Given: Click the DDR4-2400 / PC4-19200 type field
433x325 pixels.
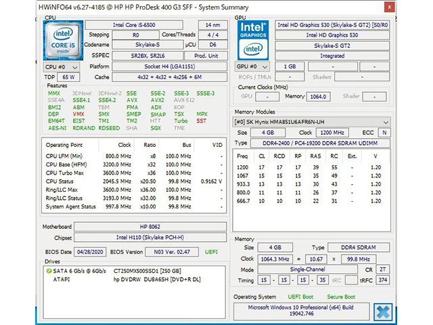Looking at the screenshot, I should (320, 143).
